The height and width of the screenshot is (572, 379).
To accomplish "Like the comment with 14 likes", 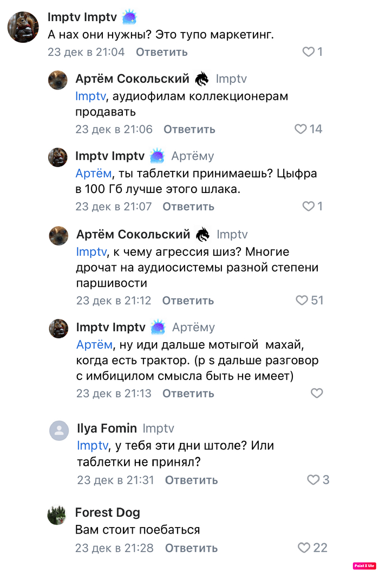I will pos(300,129).
